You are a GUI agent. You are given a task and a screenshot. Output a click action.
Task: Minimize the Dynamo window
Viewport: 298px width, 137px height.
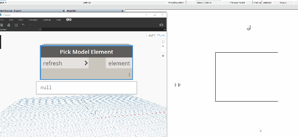(x=146, y=15)
